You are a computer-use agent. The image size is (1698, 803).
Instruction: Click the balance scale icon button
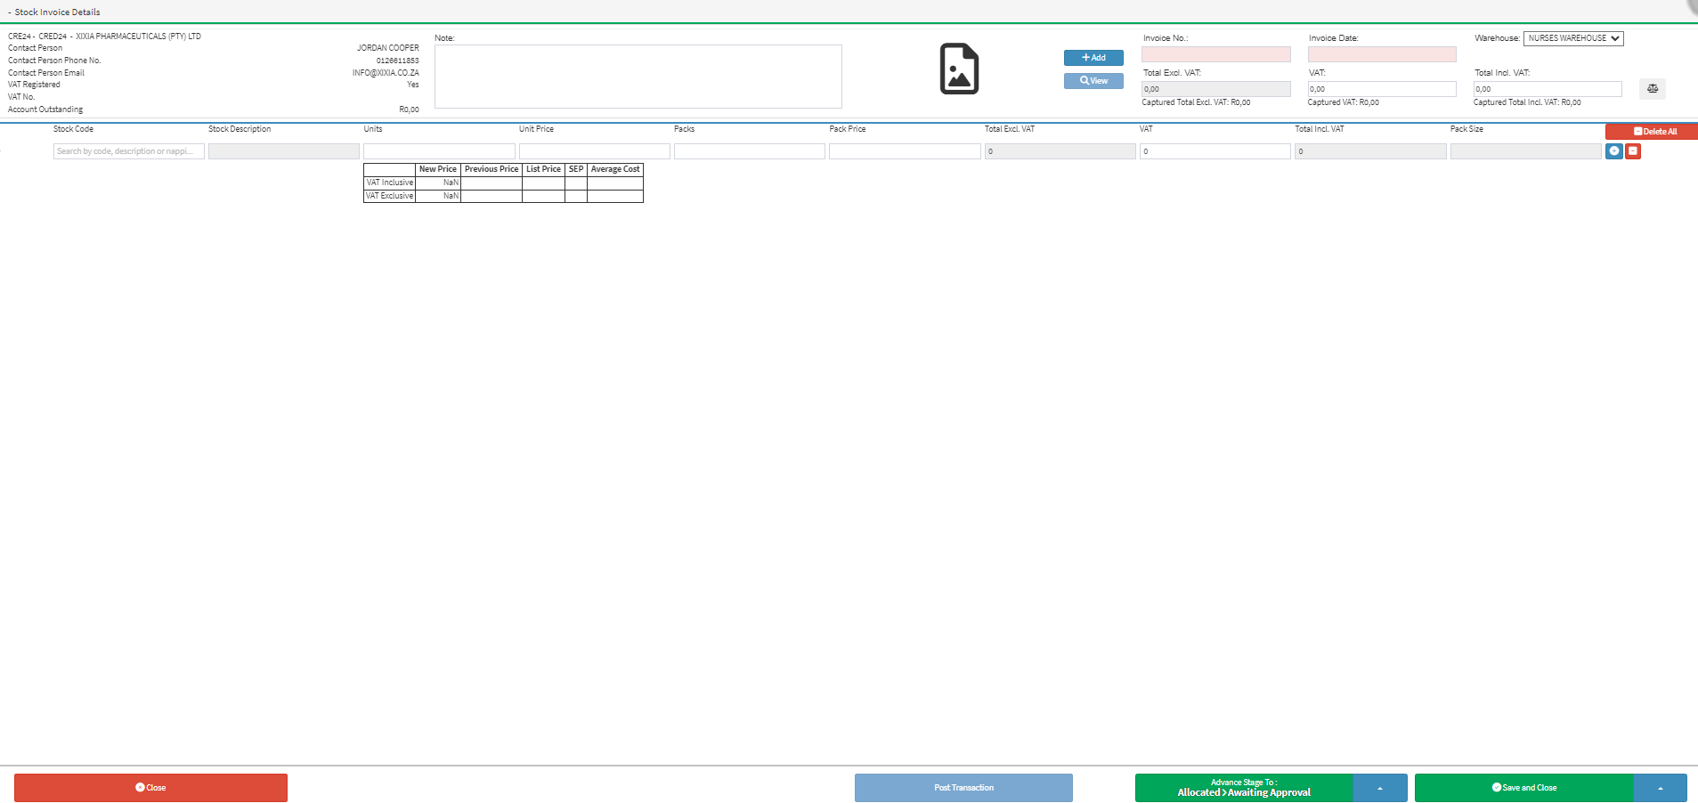1653,89
